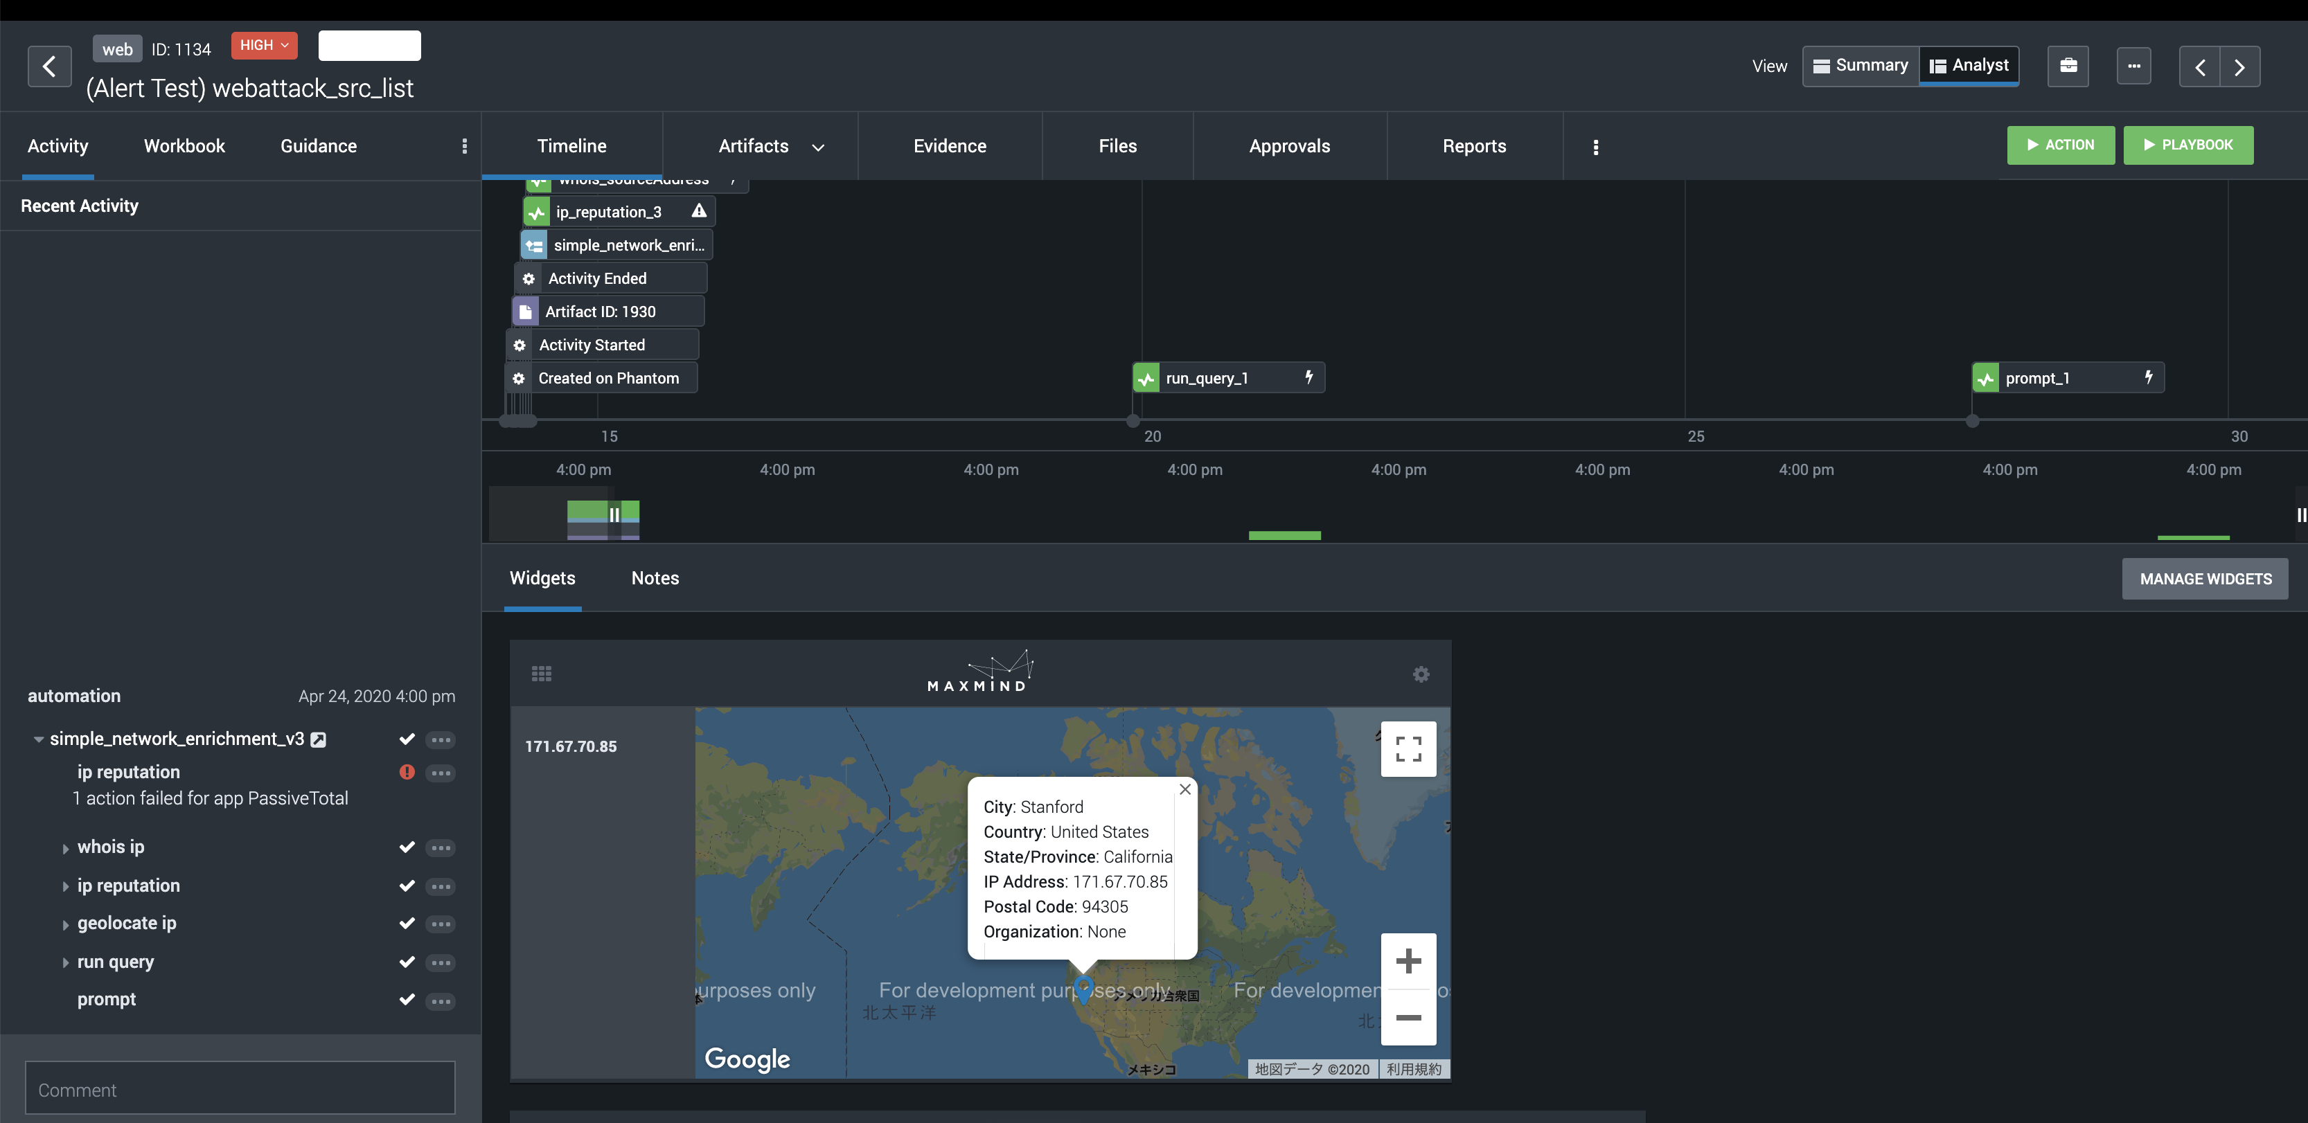The width and height of the screenshot is (2308, 1123).
Task: Open the tabs overflow vertical dots menu
Action: [1596, 147]
